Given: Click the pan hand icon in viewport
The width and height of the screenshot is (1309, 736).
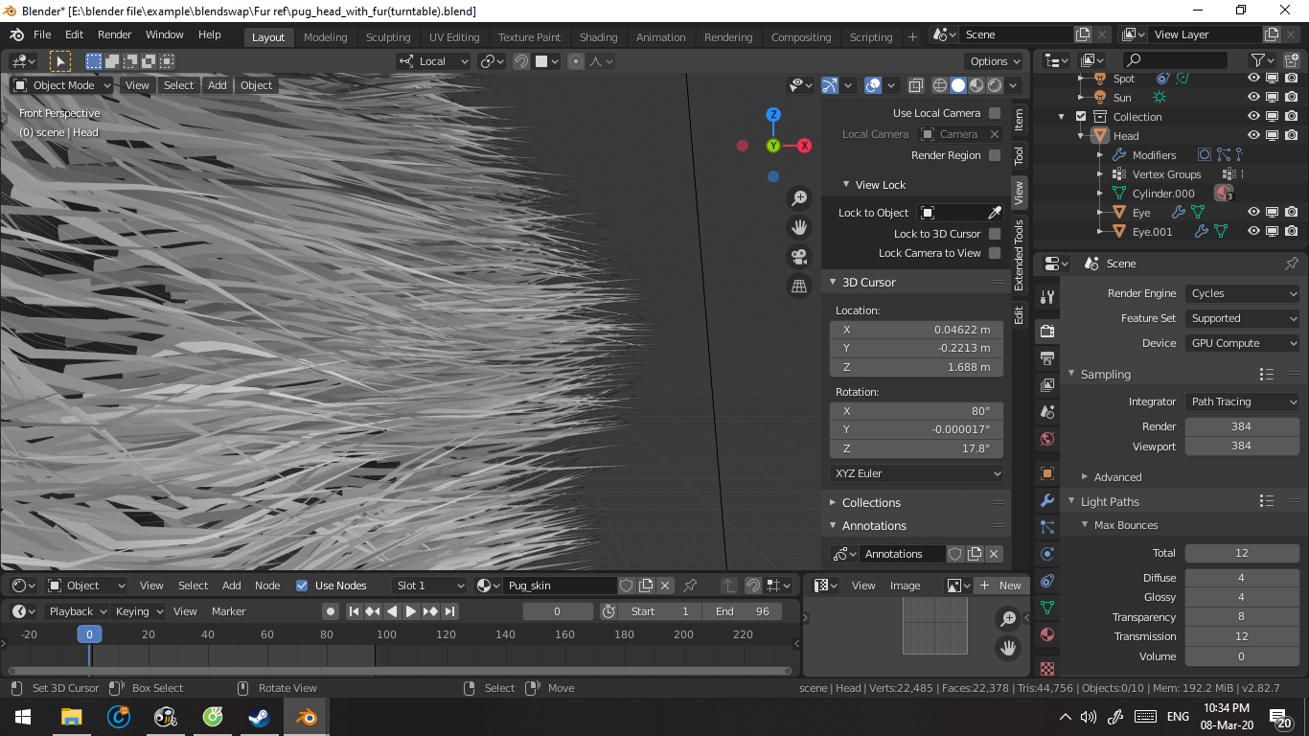Looking at the screenshot, I should pyautogui.click(x=799, y=227).
